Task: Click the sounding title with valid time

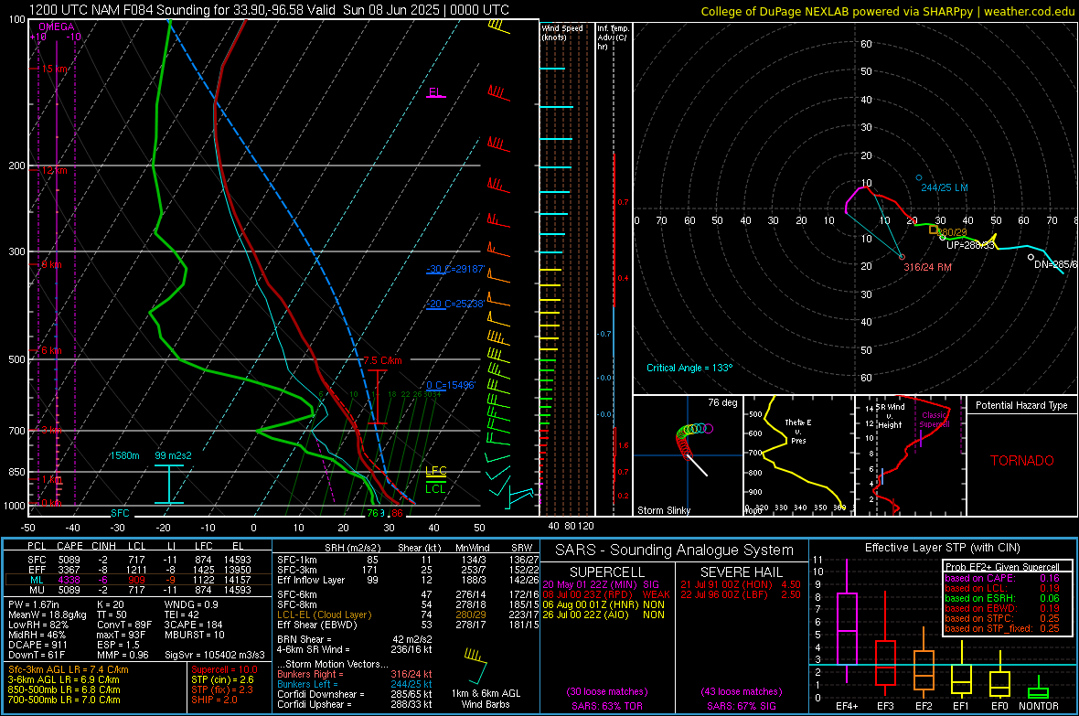Action: [x=269, y=10]
